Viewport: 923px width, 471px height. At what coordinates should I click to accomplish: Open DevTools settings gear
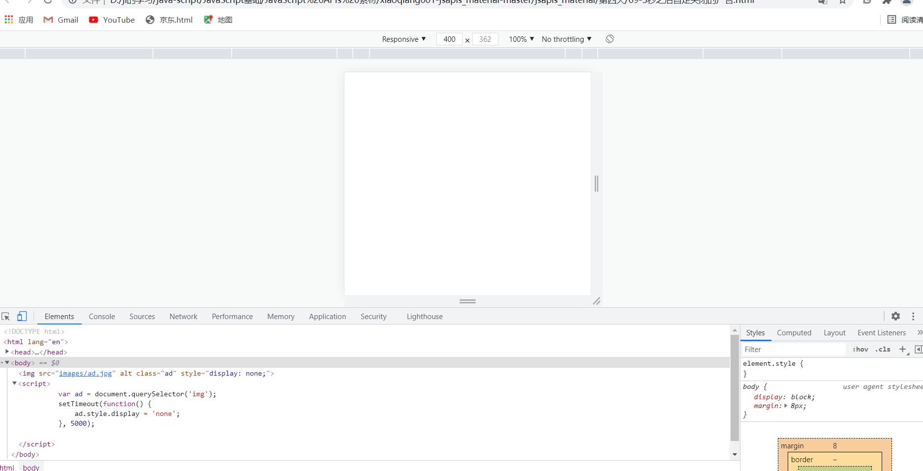point(895,317)
